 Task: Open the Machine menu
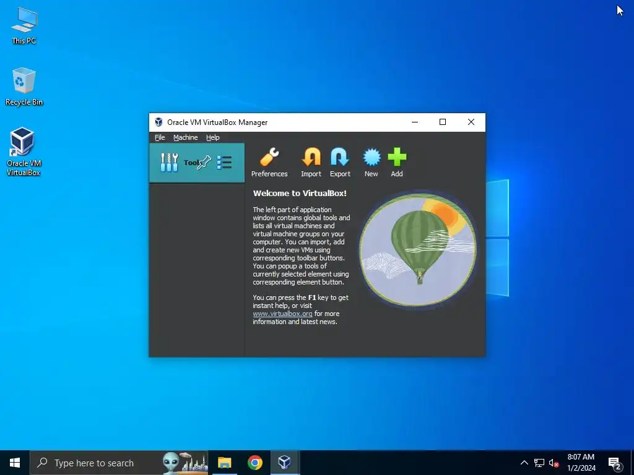tap(186, 137)
